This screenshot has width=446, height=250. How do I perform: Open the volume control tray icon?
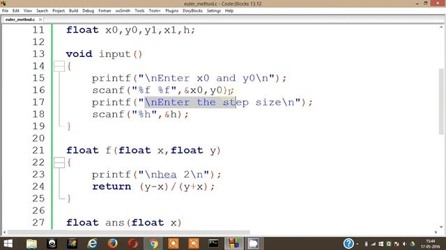(x=404, y=244)
